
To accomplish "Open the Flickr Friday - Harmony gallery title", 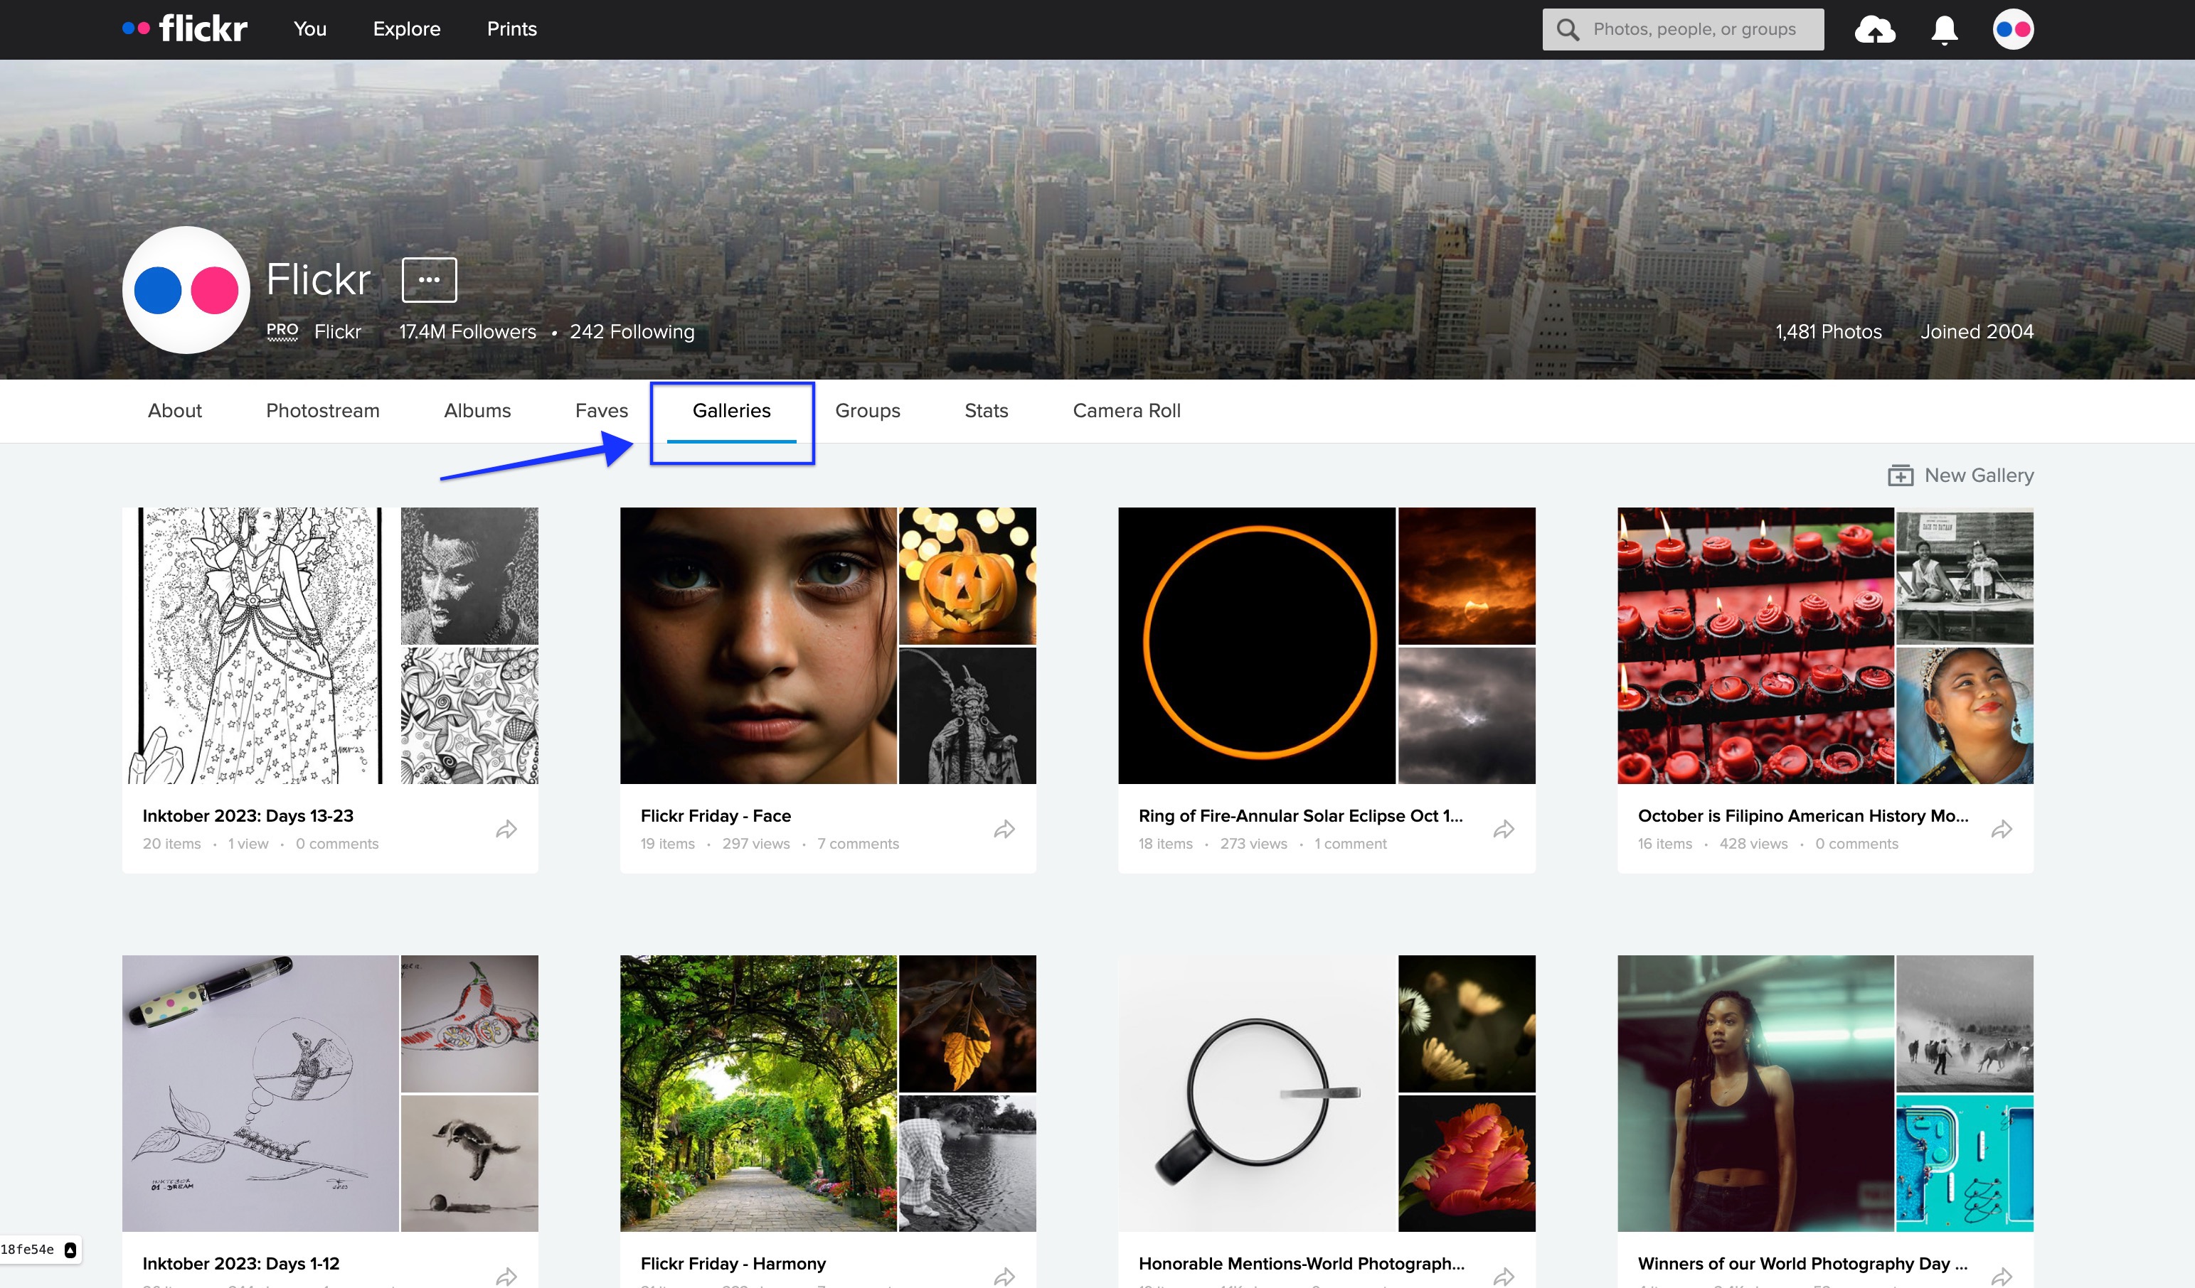I will (x=733, y=1262).
